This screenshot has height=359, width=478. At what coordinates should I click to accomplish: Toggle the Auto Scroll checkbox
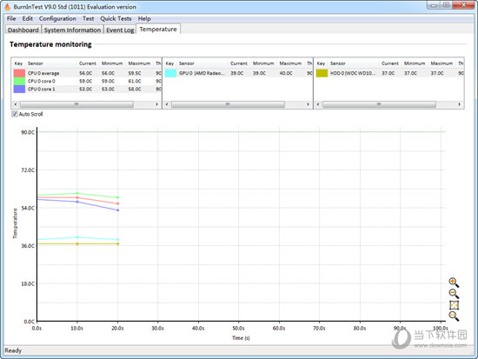14,114
